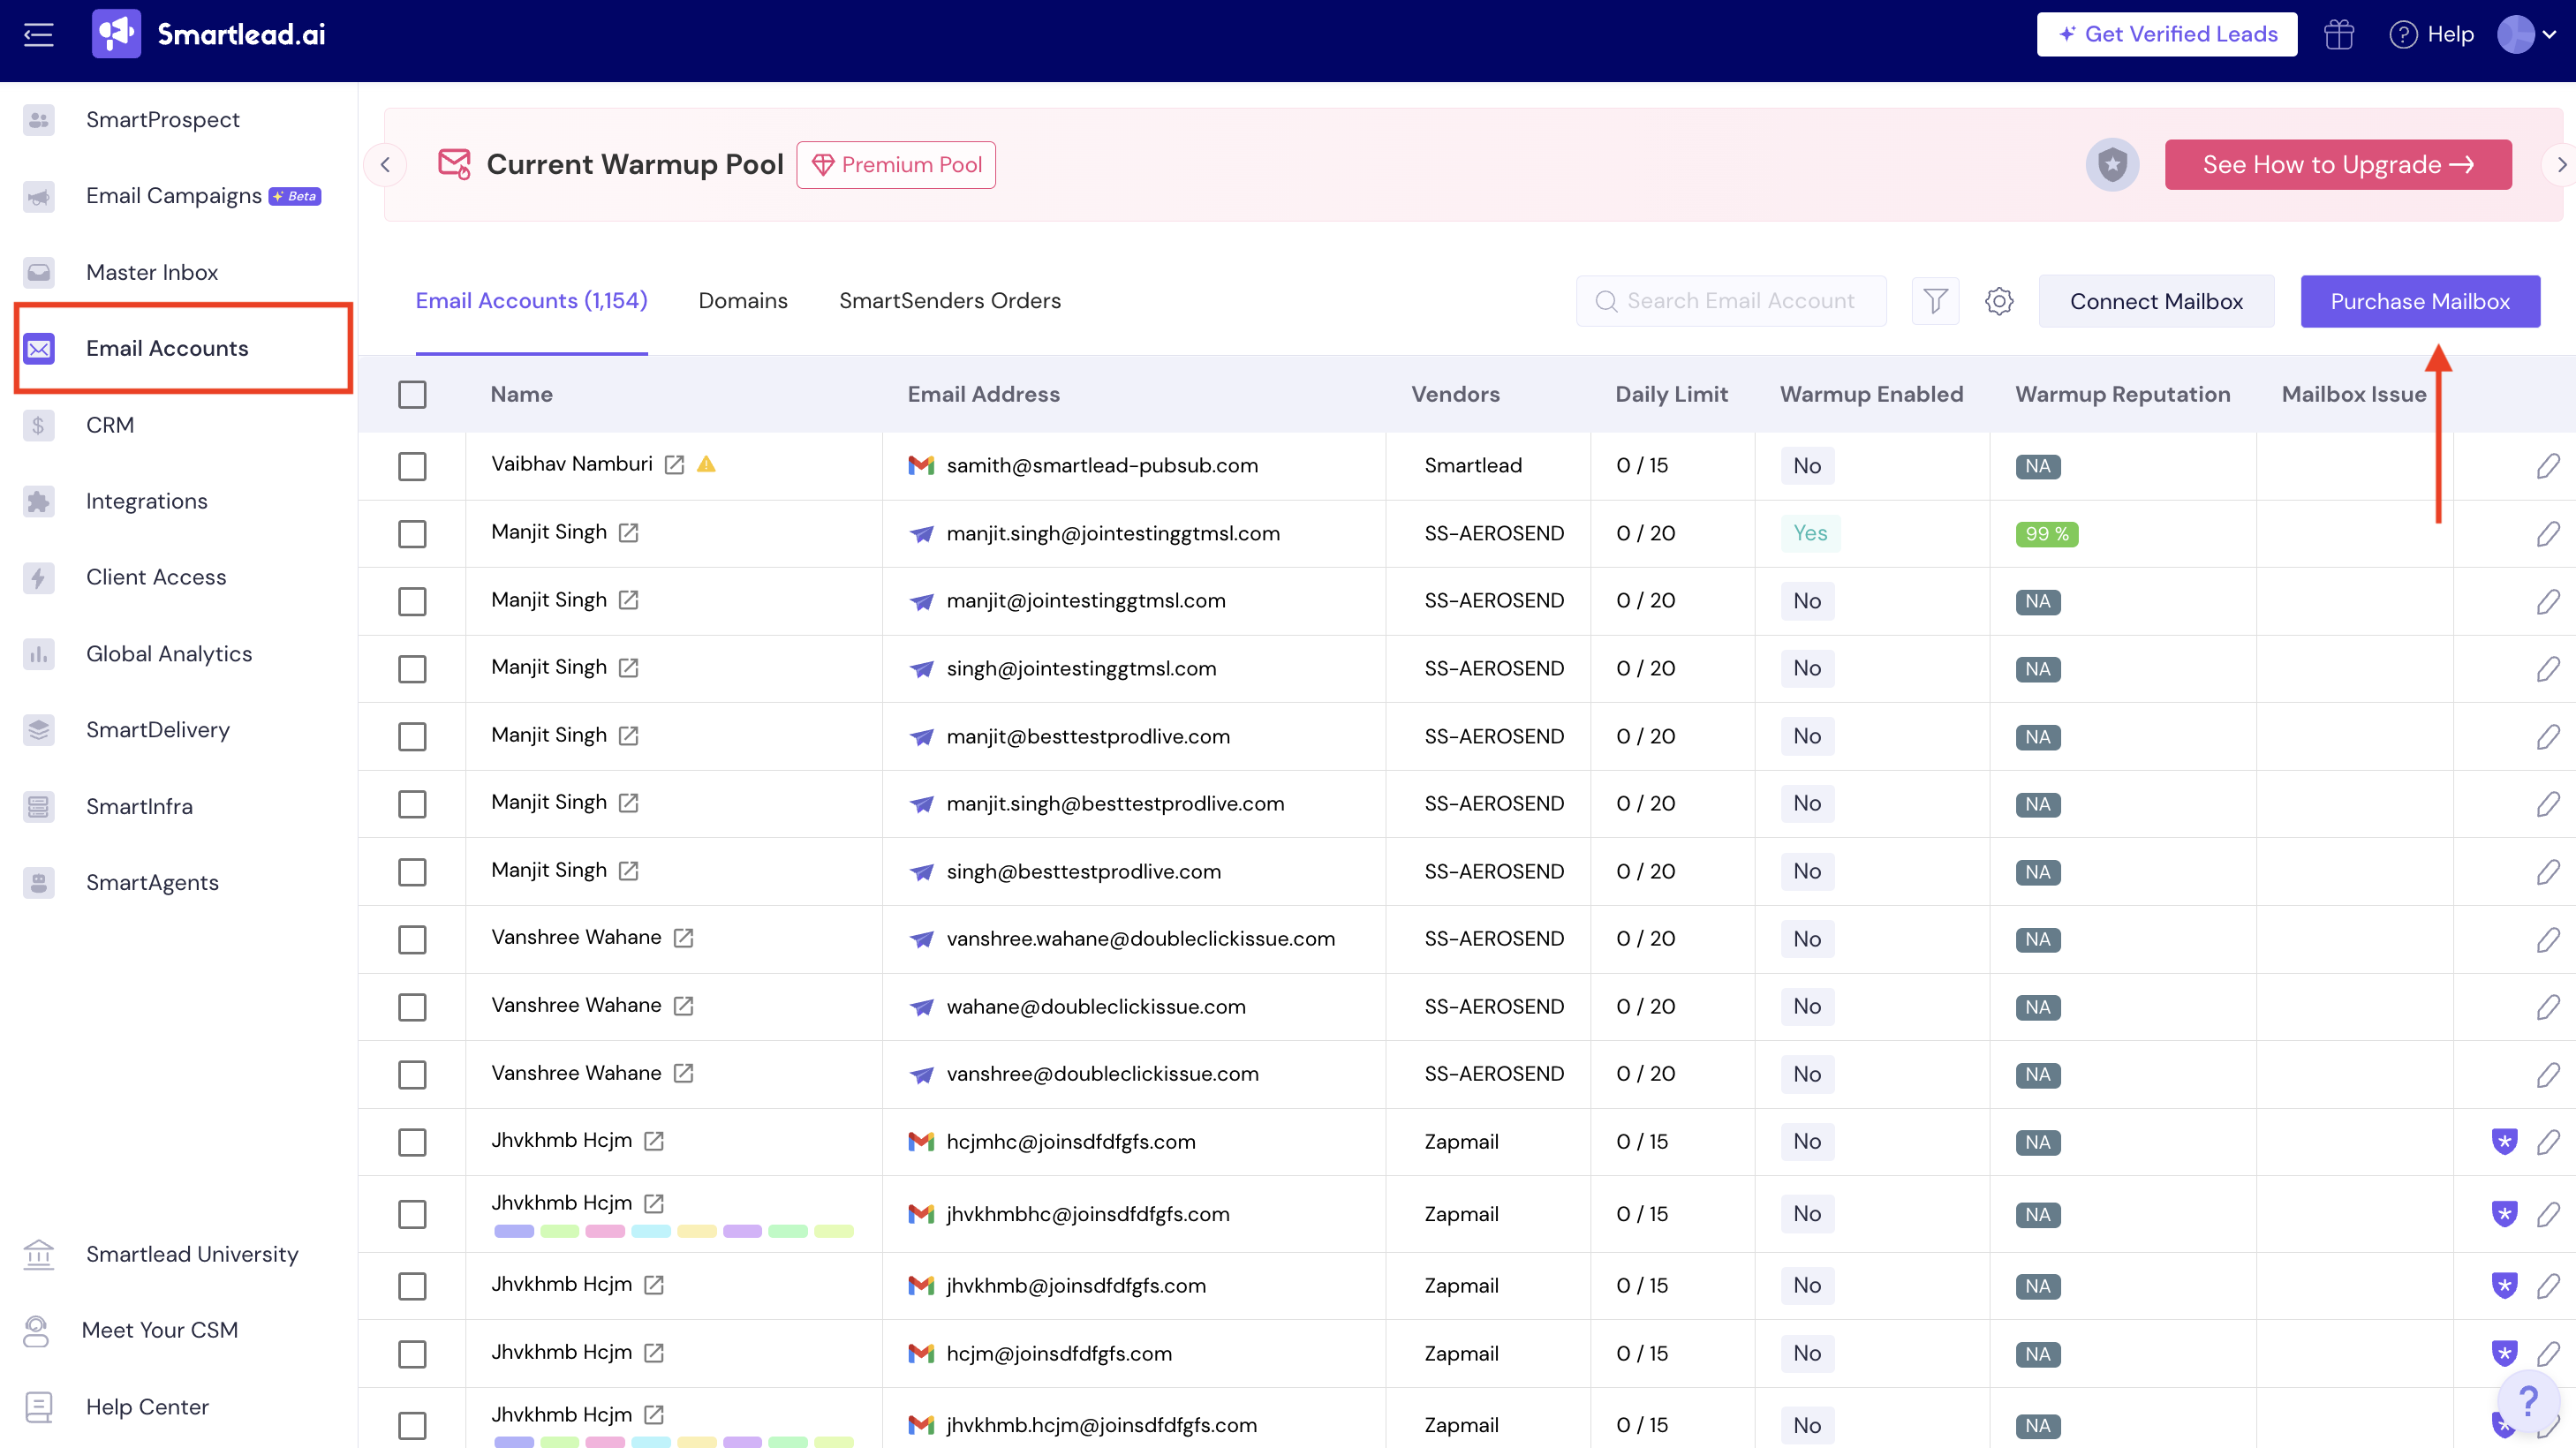Click the gift box icon in header
Viewport: 2576px width, 1448px height.
[2338, 35]
